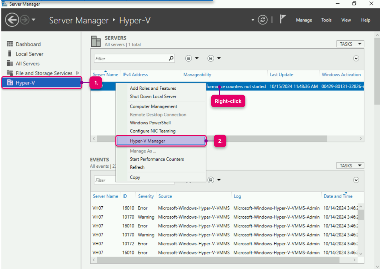
Task: Open Local Server from sidebar
Action: [29, 54]
